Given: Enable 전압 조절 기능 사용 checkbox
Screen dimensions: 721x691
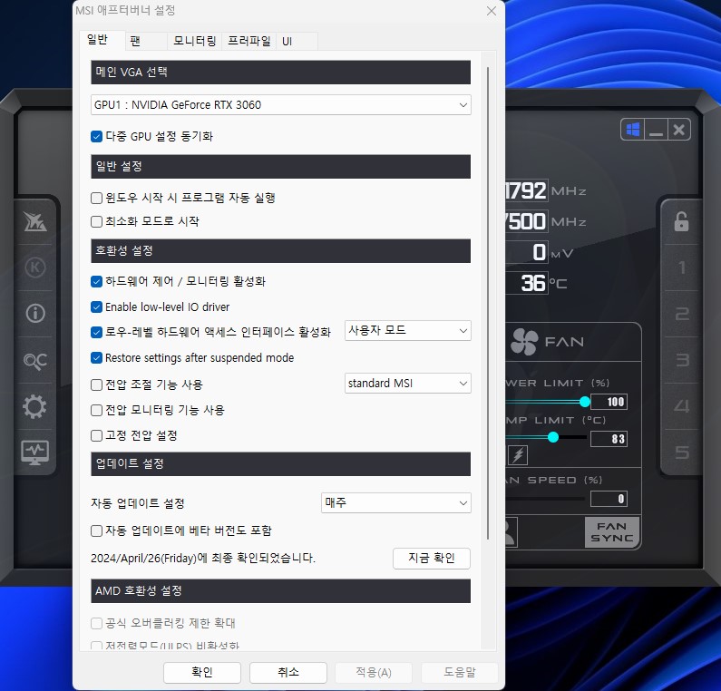Looking at the screenshot, I should coord(96,384).
